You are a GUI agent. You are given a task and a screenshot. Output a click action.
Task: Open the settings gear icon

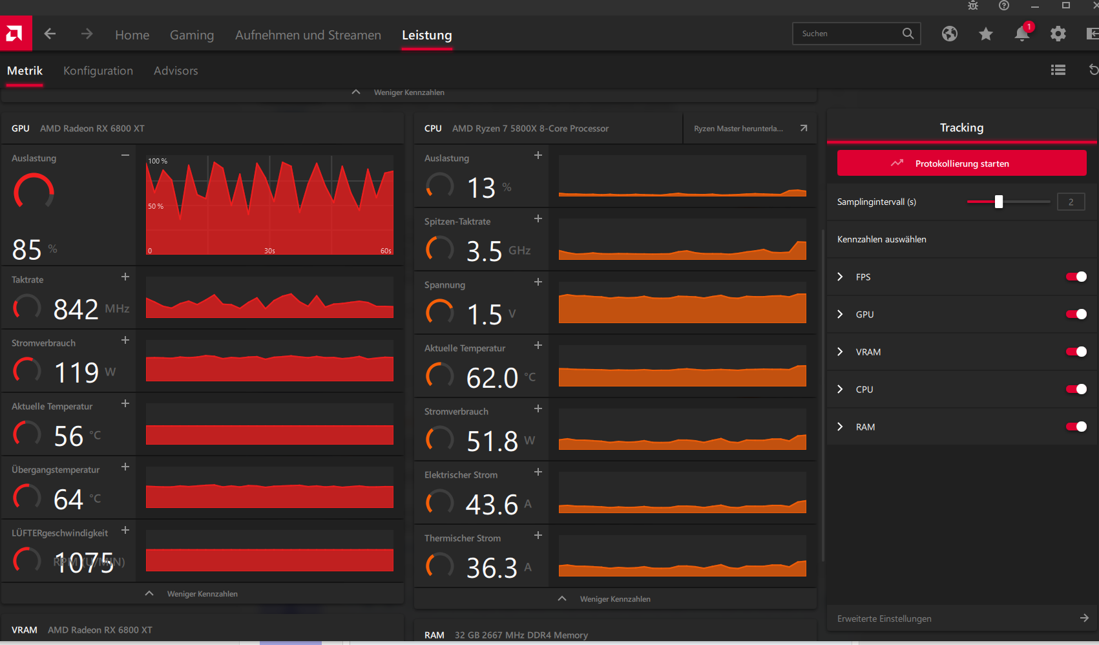1058,34
